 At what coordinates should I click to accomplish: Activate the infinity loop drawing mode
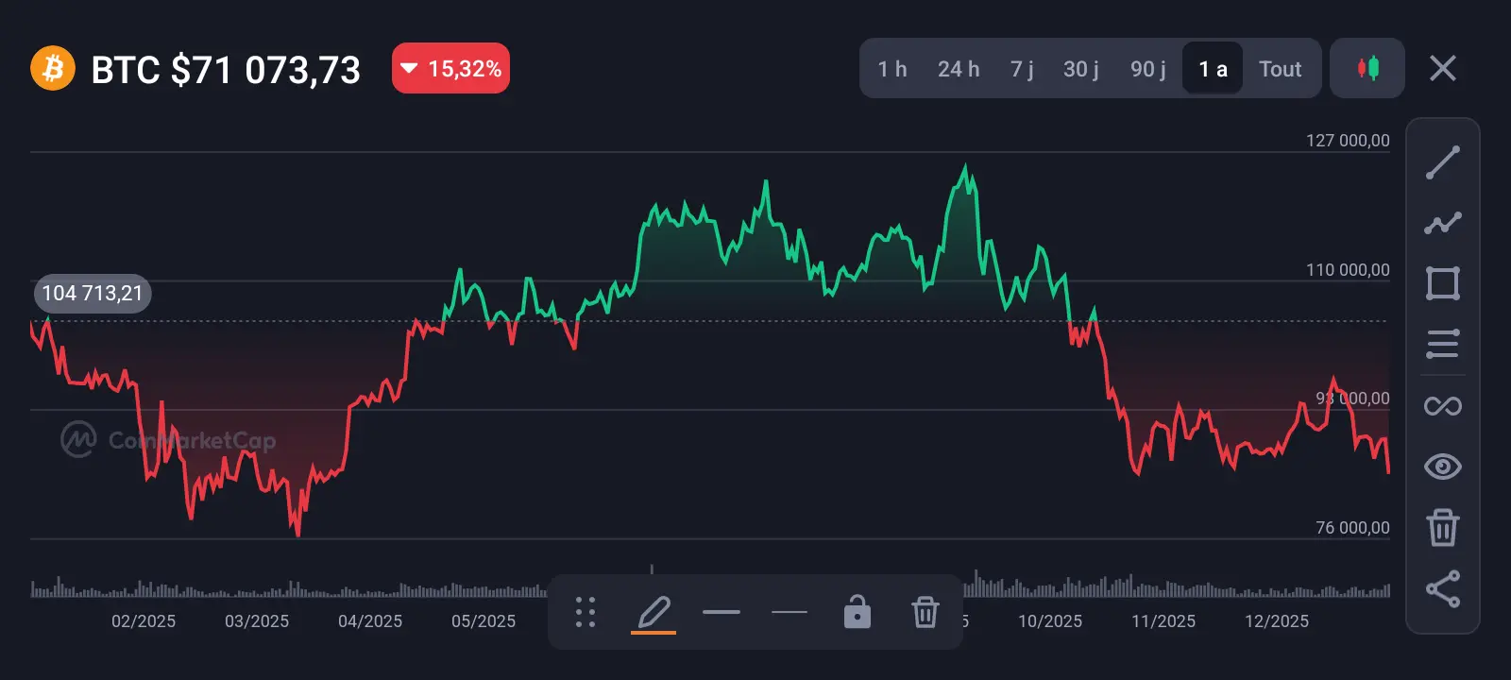click(1443, 406)
